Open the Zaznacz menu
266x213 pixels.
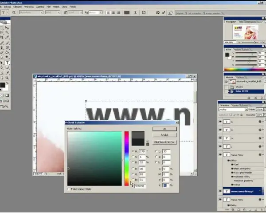pos(40,7)
